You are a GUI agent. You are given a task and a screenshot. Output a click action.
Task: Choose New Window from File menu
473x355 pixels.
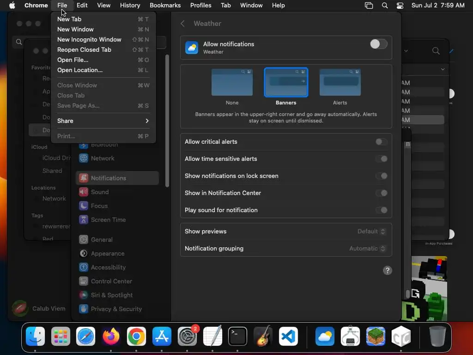(x=103, y=29)
